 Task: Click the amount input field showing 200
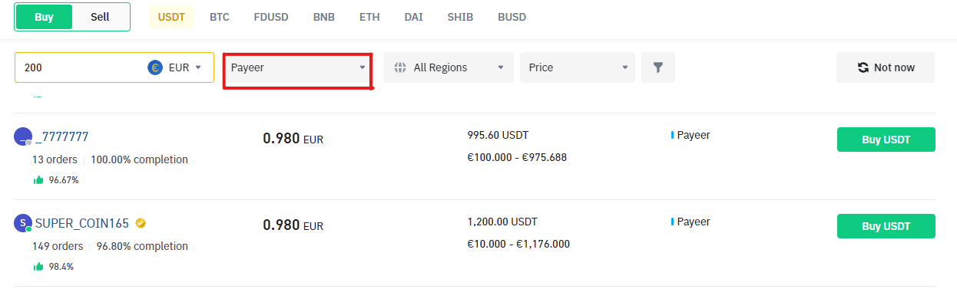tap(81, 67)
